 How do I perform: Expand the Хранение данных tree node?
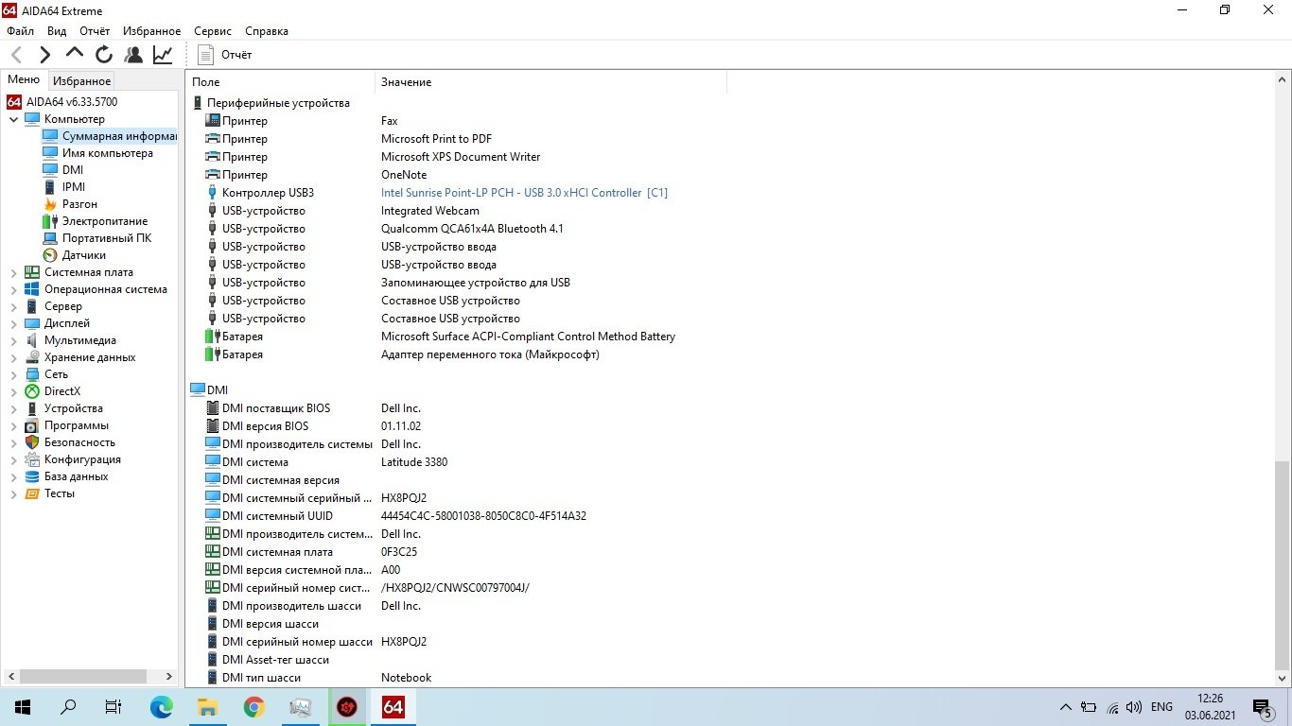(13, 357)
